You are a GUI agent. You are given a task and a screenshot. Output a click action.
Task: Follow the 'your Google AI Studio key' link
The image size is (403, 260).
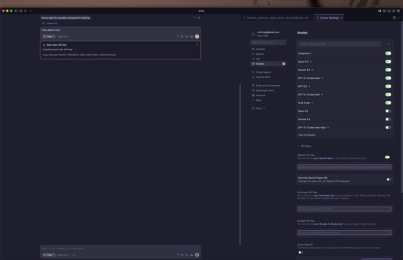tap(328, 224)
